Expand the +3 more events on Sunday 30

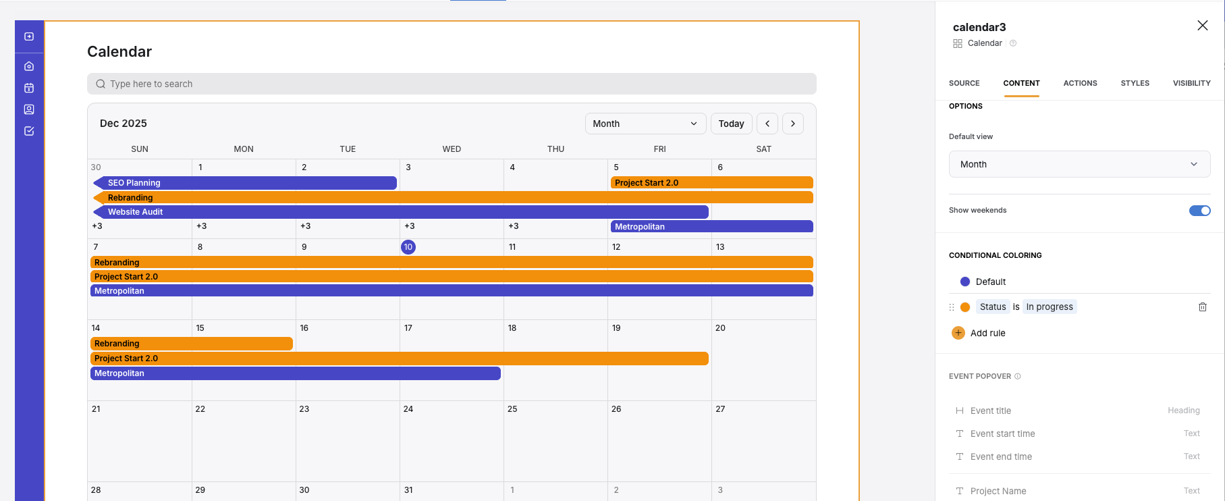[x=97, y=226]
